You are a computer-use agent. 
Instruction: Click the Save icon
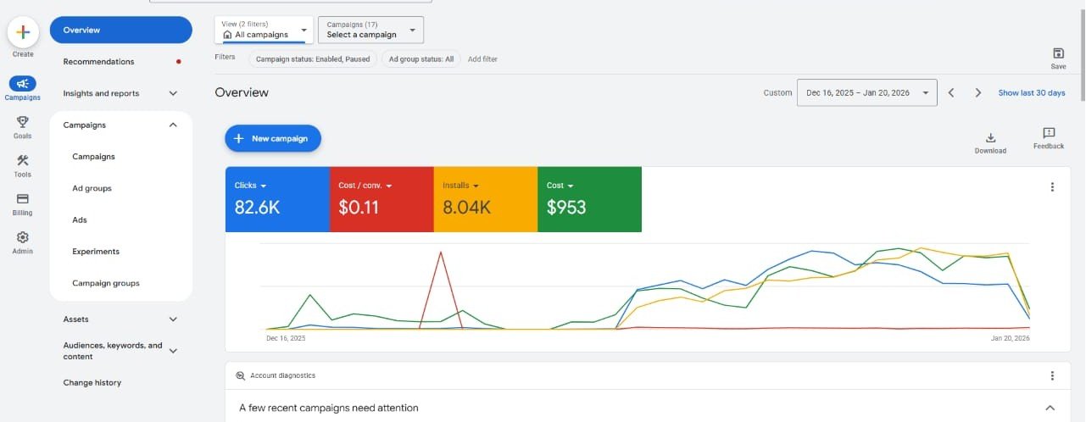coord(1058,53)
